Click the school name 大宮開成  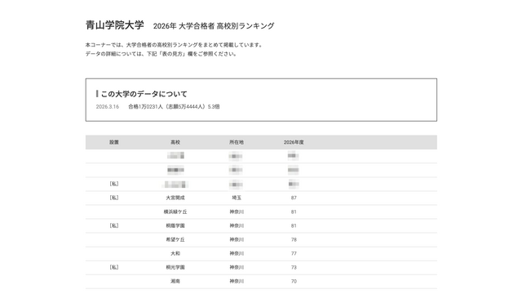175,198
